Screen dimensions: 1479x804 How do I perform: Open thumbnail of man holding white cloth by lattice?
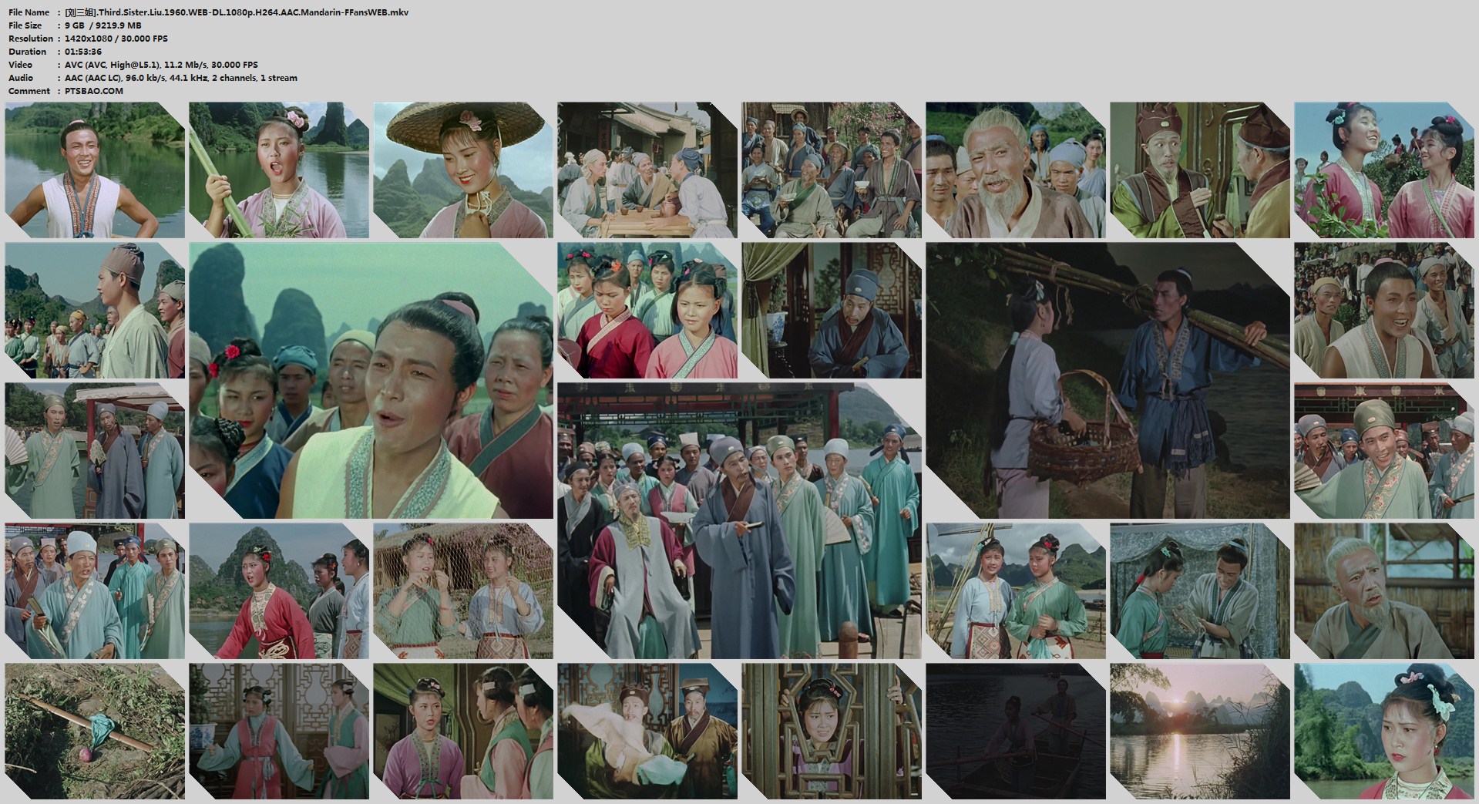click(647, 732)
